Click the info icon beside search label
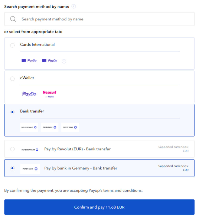201x219 pixels. [x=74, y=7]
